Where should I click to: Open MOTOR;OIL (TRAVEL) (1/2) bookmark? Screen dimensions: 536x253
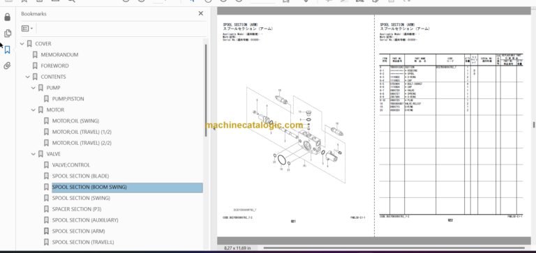tap(82, 132)
